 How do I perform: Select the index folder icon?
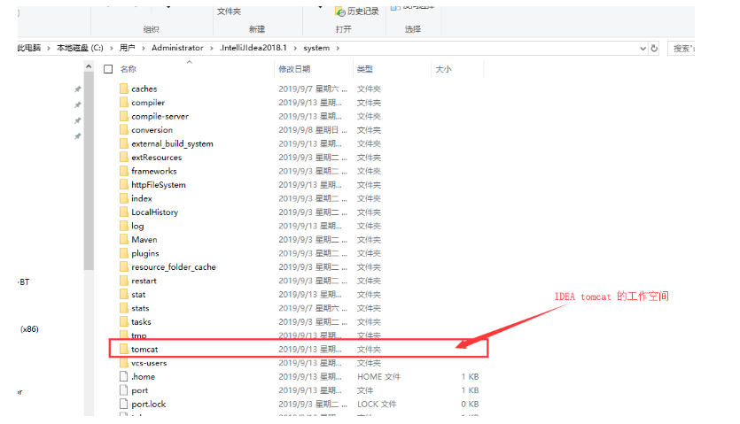tap(124, 198)
